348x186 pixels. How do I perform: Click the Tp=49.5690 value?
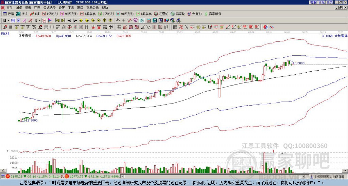pyautogui.click(x=43, y=36)
